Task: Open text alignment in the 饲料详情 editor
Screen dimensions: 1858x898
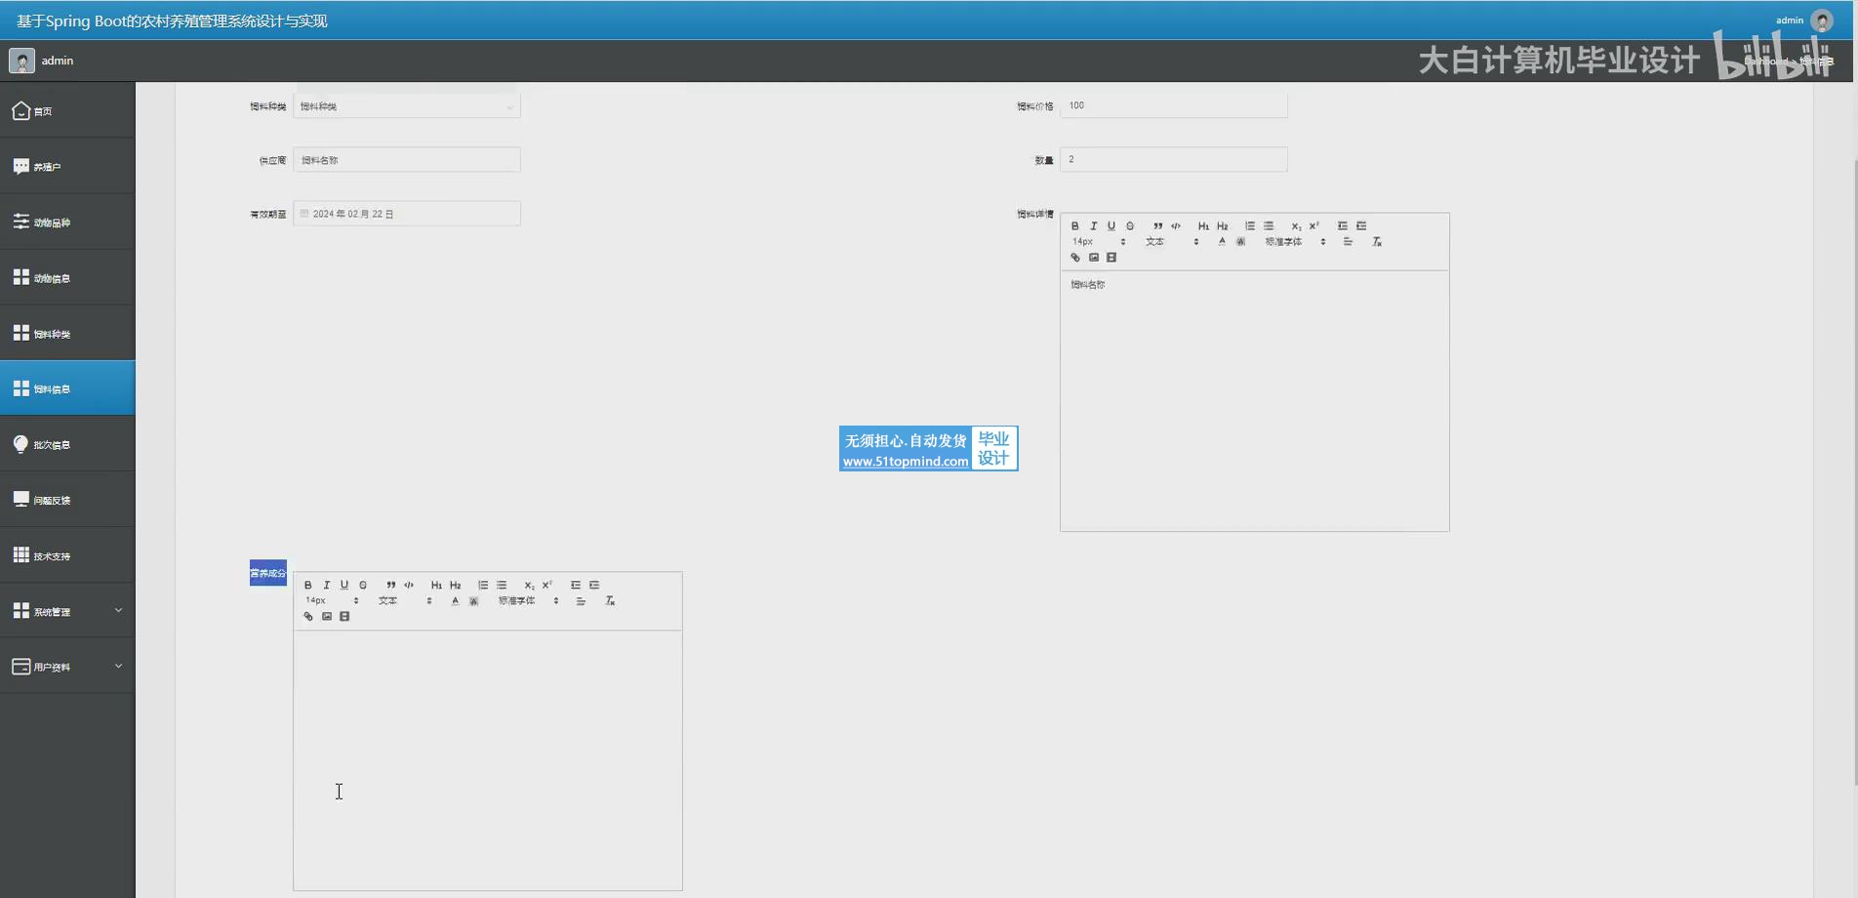Action: 1348,242
